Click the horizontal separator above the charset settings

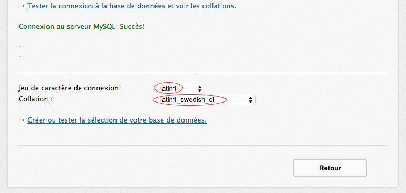coord(203,72)
